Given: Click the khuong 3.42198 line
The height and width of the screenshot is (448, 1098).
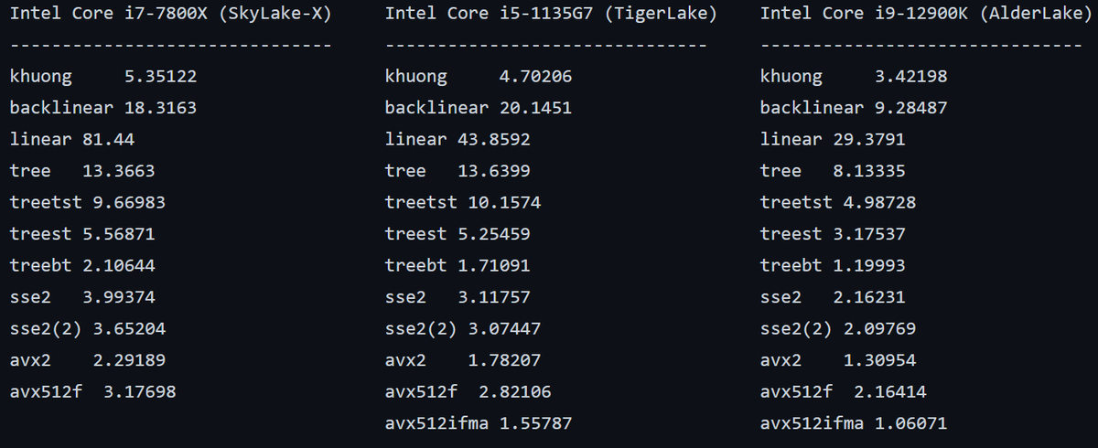Looking at the screenshot, I should [x=854, y=77].
